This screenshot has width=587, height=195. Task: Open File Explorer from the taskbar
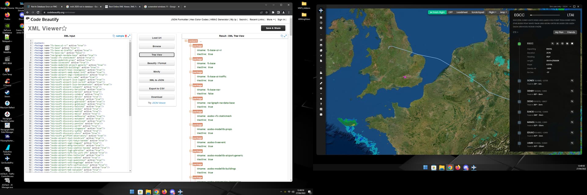pyautogui.click(x=148, y=192)
